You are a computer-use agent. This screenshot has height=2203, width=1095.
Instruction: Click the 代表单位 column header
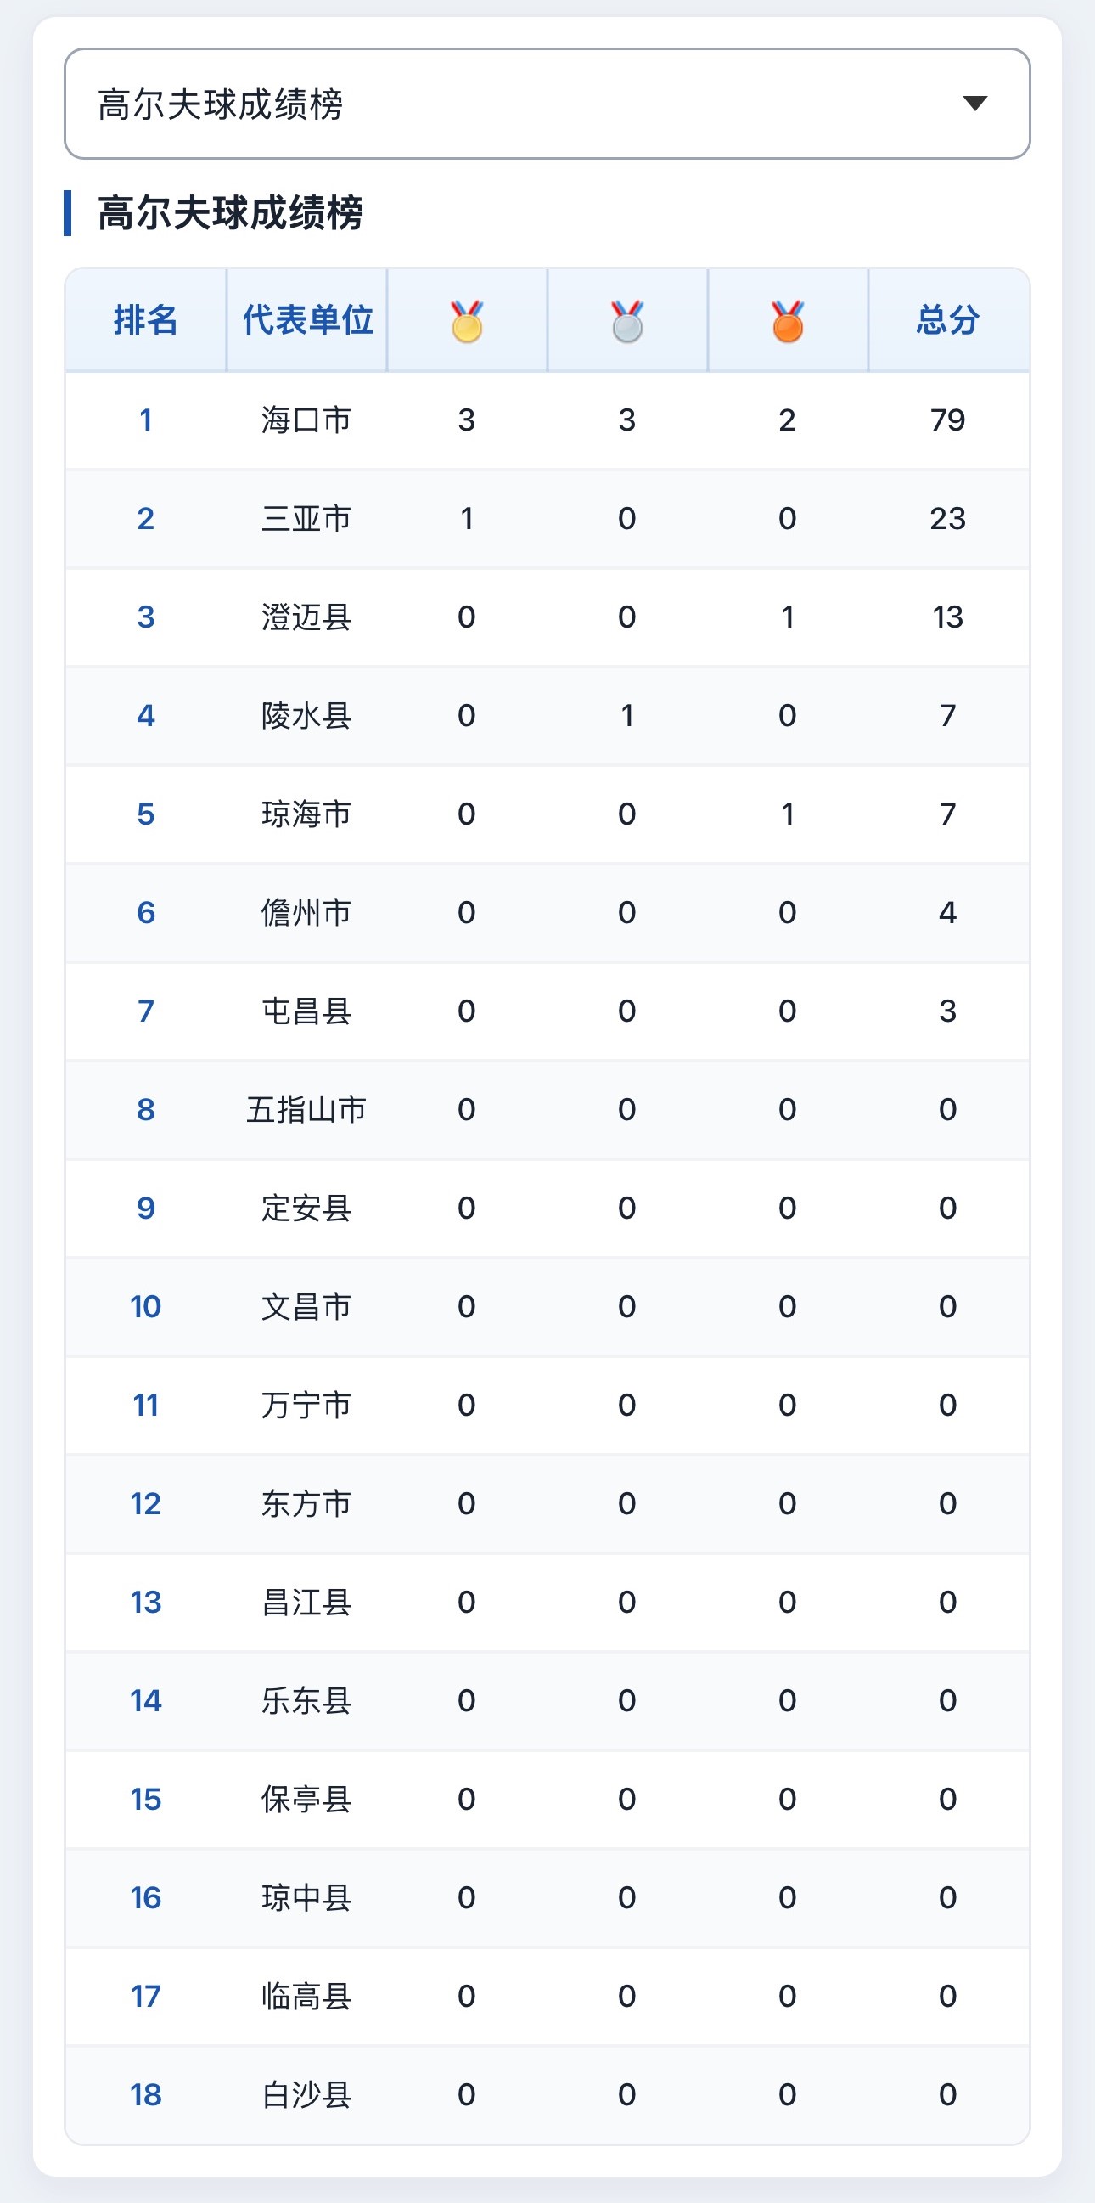click(307, 320)
